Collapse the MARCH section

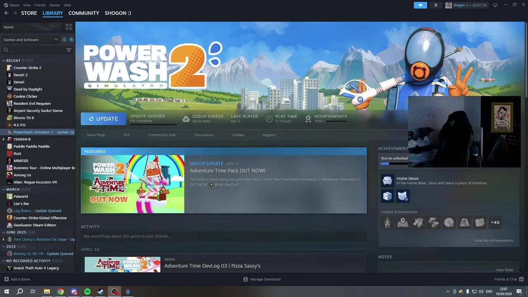pyautogui.click(x=4, y=189)
